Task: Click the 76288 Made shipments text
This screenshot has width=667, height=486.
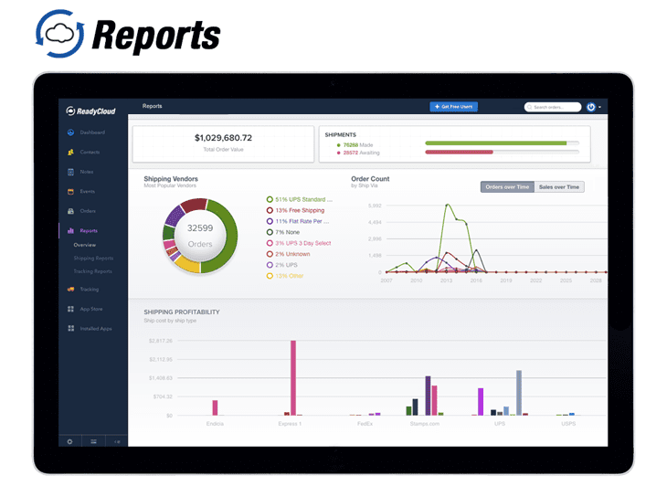Action: [x=358, y=145]
